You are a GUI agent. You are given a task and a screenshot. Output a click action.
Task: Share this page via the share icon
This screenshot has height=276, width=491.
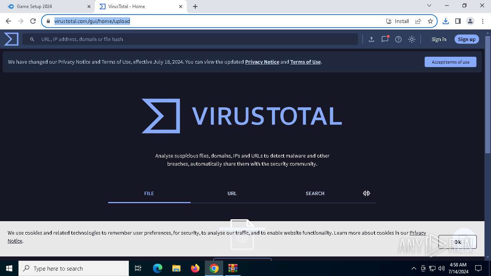click(x=418, y=21)
